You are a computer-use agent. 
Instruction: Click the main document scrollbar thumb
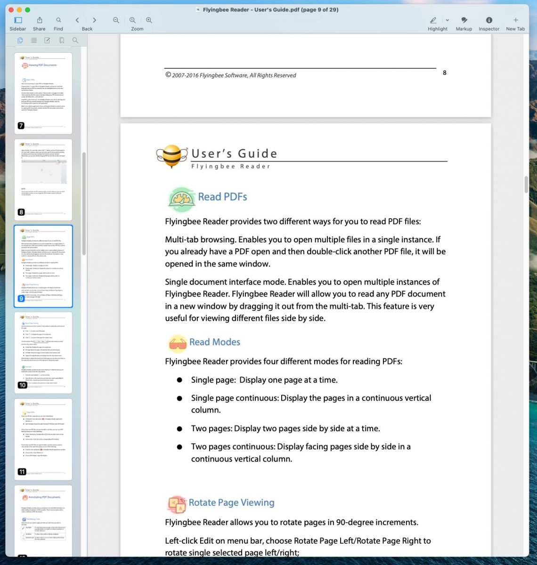tap(526, 185)
